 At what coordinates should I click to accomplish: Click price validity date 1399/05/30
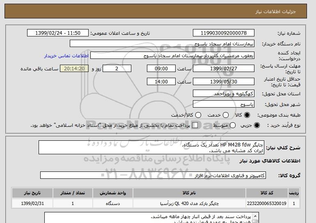click(x=224, y=81)
